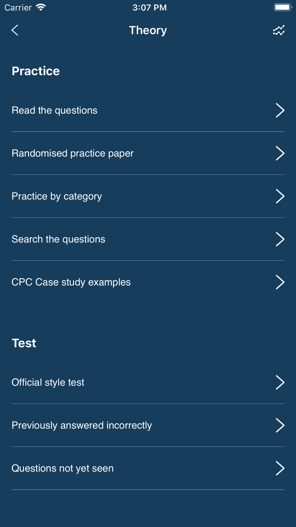Viewport: 296px width, 527px height.
Task: Open Practice by category
Action: coord(148,196)
